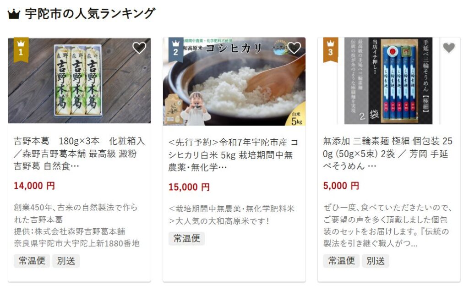
Task: Click the crown icon beside 宇陀市の人気ランキング
Action: point(13,14)
